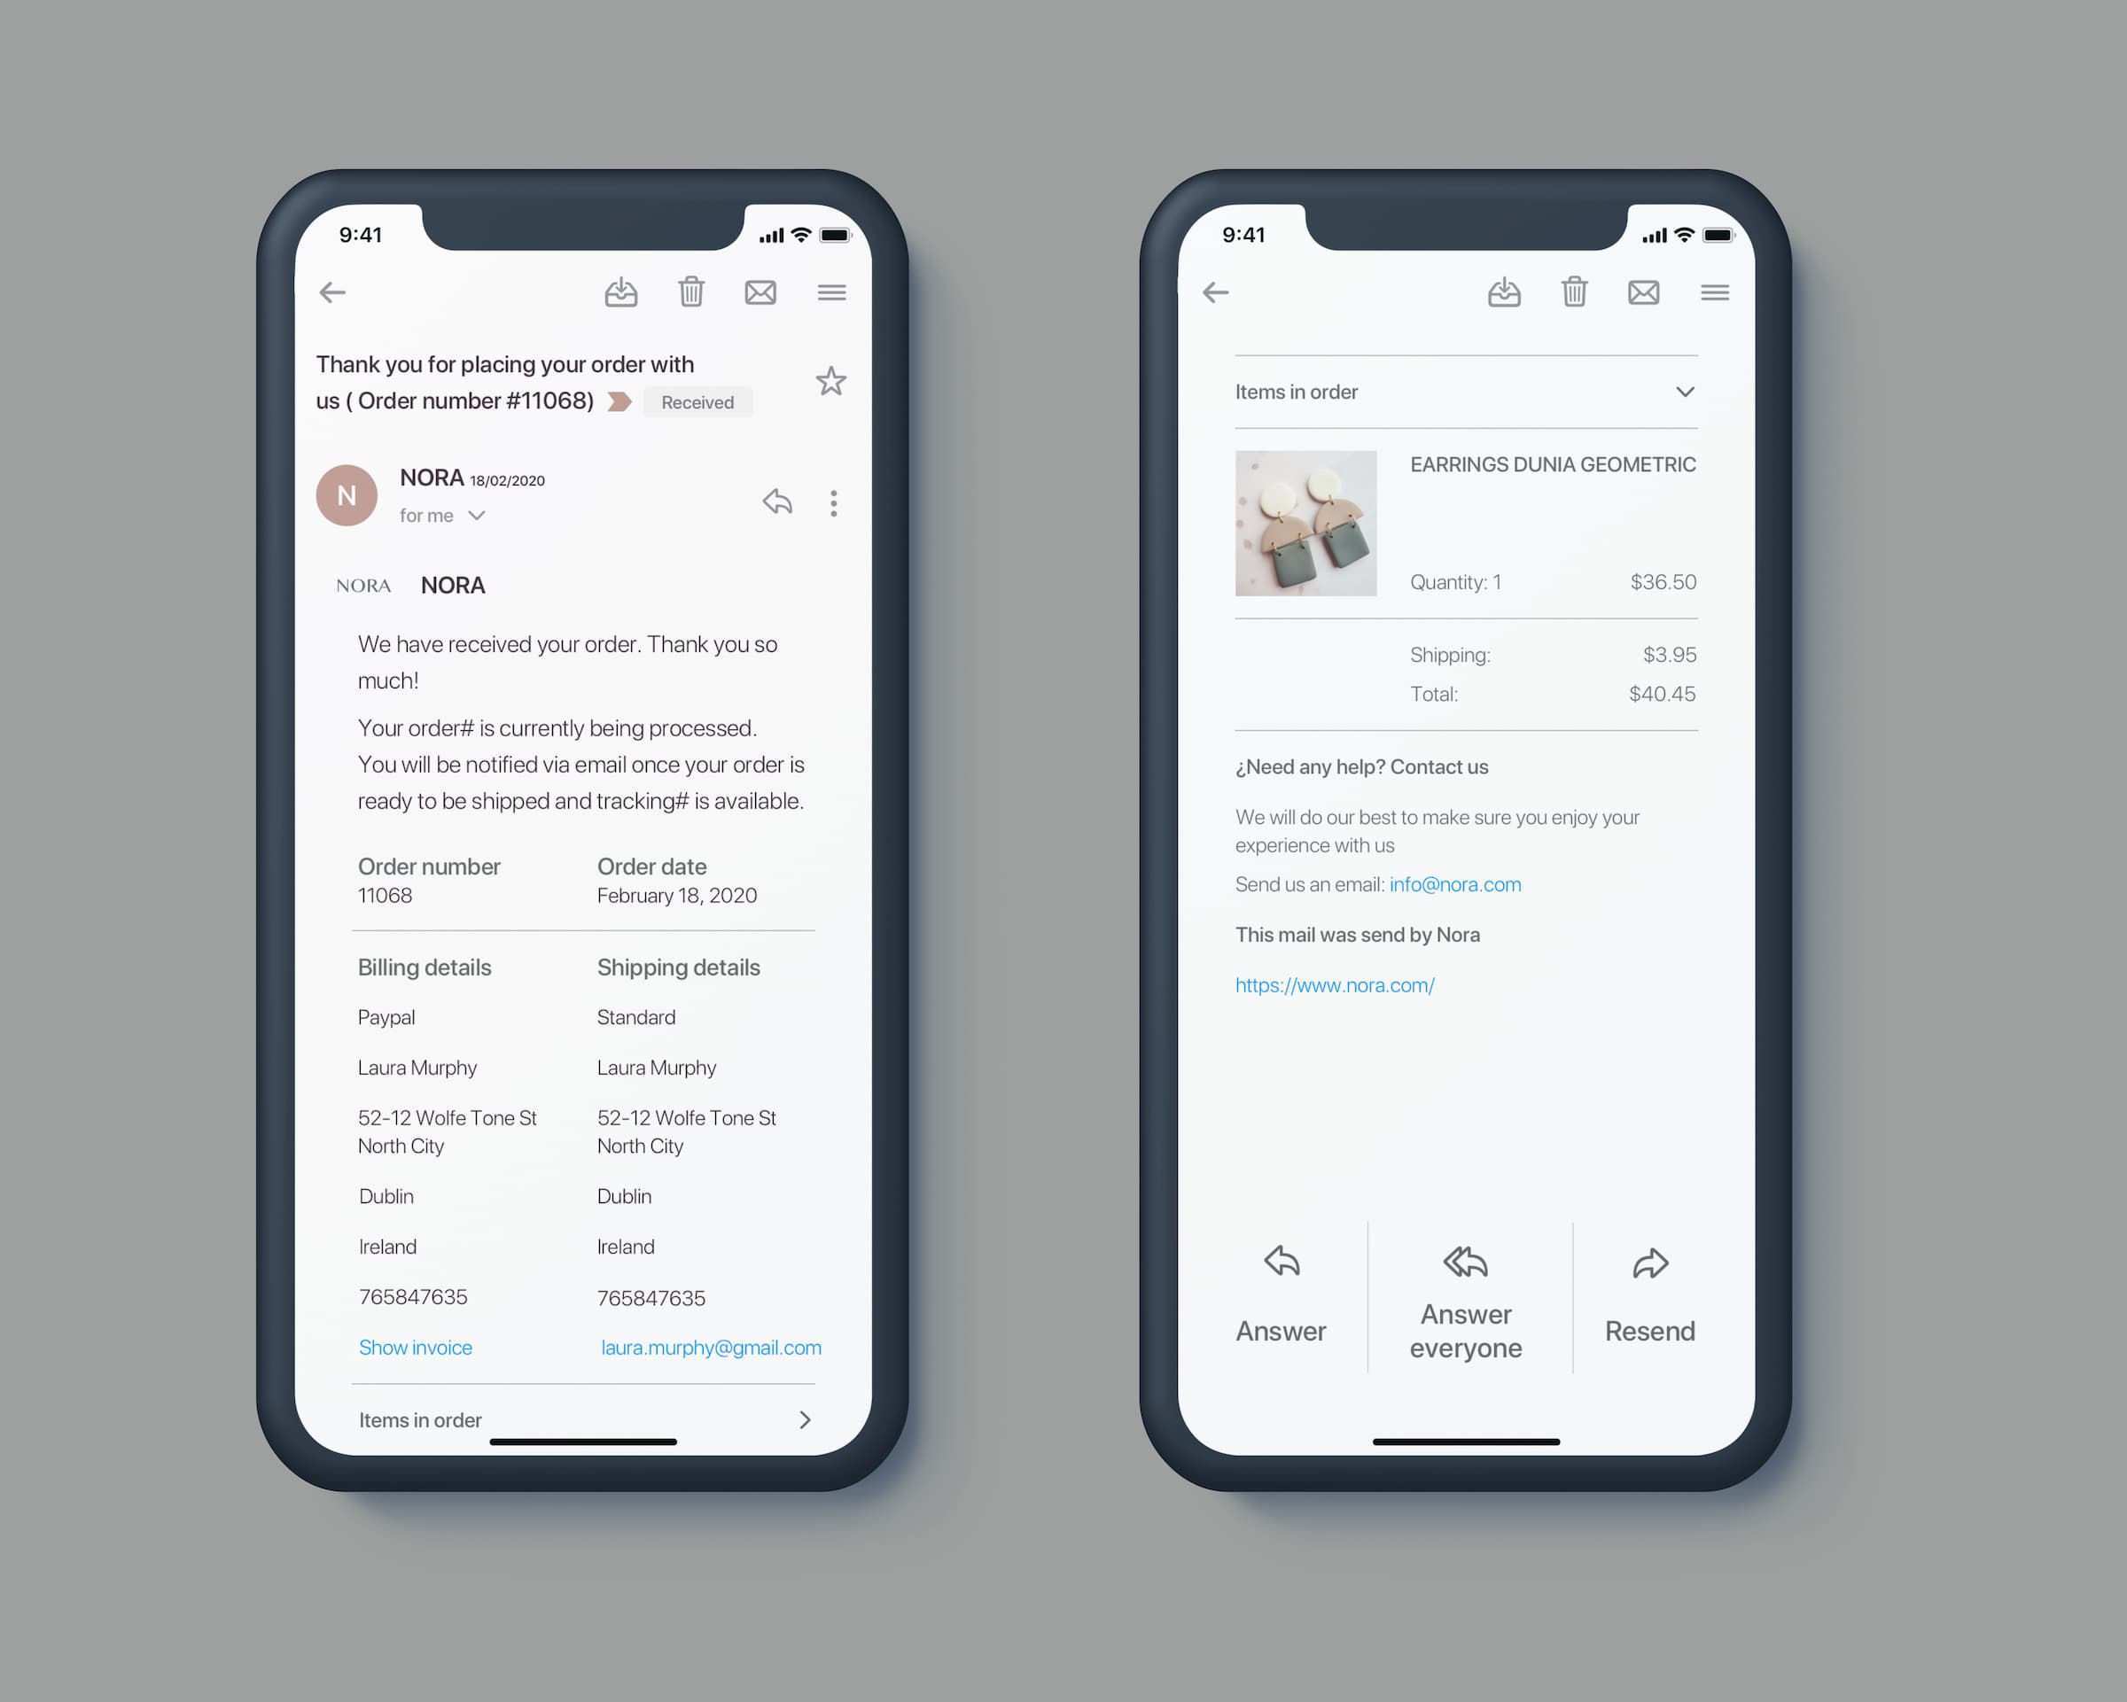Tap the more options vertical dots icon
The image size is (2127, 1702).
click(x=834, y=503)
